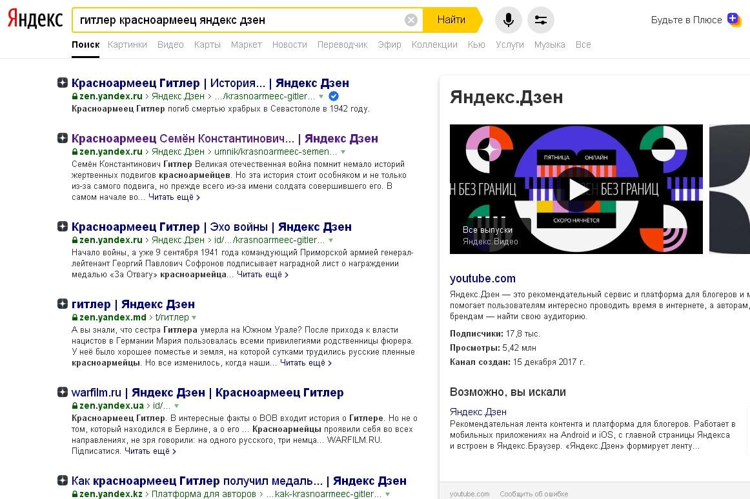Switch to the Картинки tab
The image size is (750, 499).
[x=127, y=44]
